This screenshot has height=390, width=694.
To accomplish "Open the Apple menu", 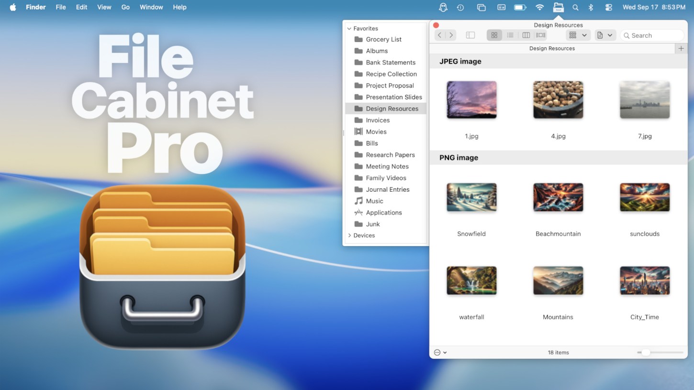I will click(x=13, y=7).
